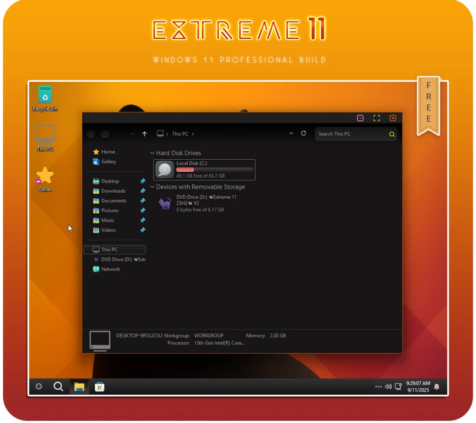Select the Local Disk (C:) drive

(204, 169)
